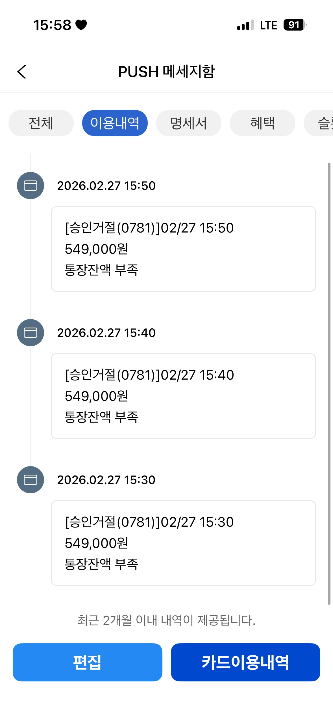Select the 전체 filter tab

[x=41, y=123]
